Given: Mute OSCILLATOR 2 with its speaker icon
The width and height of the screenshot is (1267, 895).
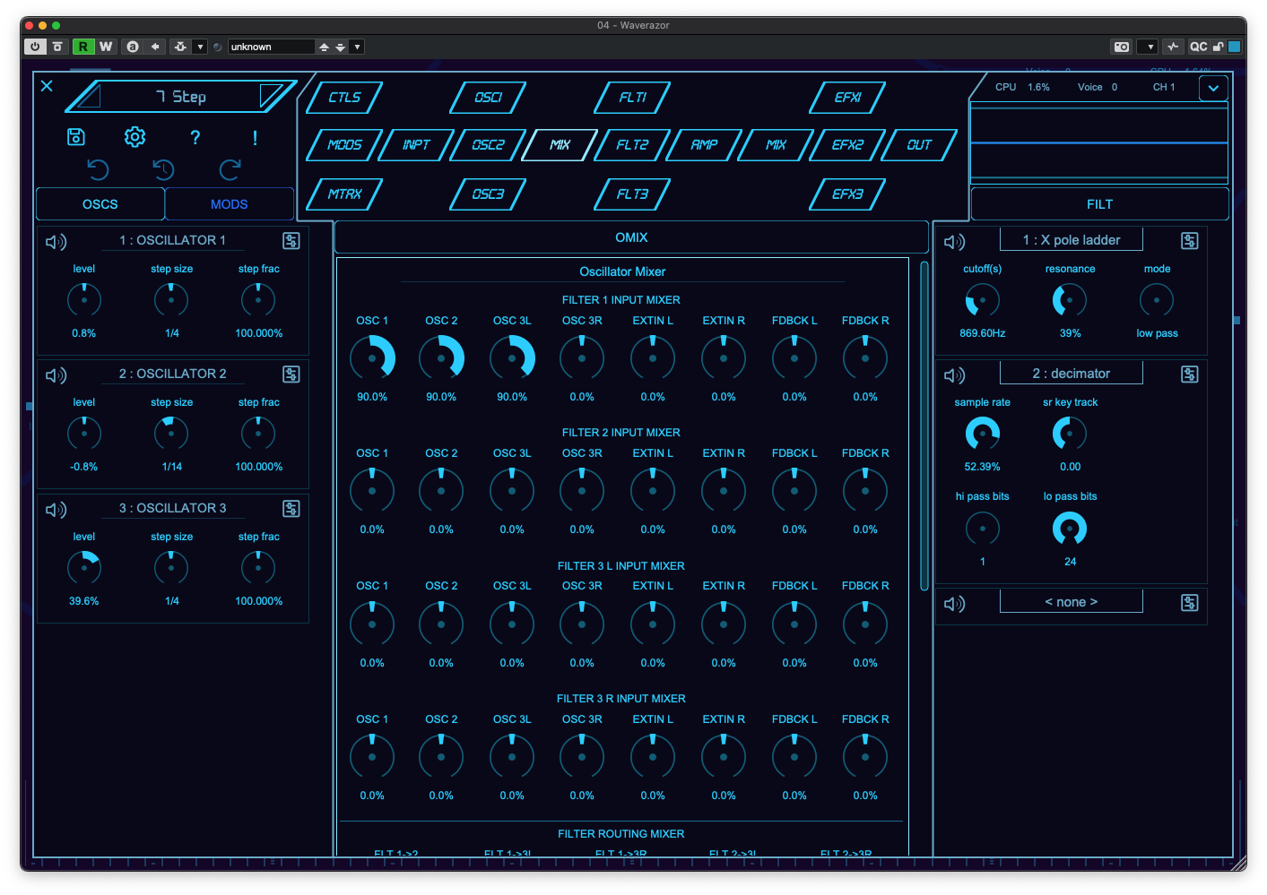Looking at the screenshot, I should pos(56,374).
